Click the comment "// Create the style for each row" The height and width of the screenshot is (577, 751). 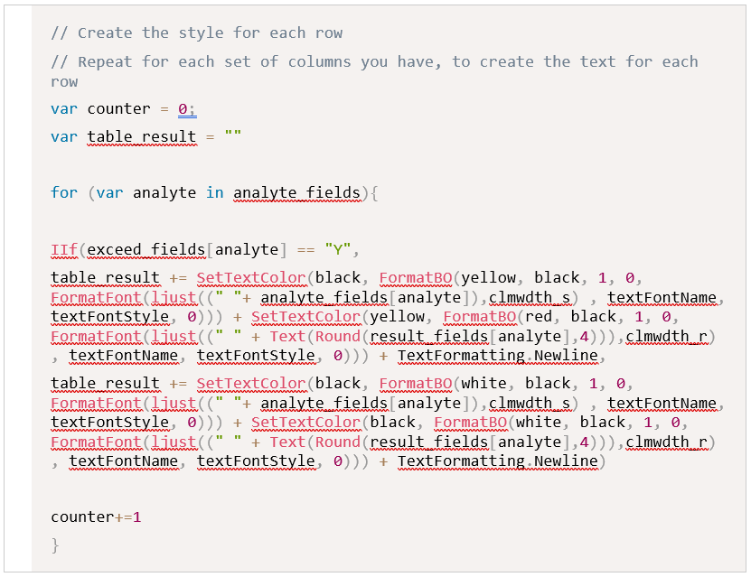tap(196, 33)
